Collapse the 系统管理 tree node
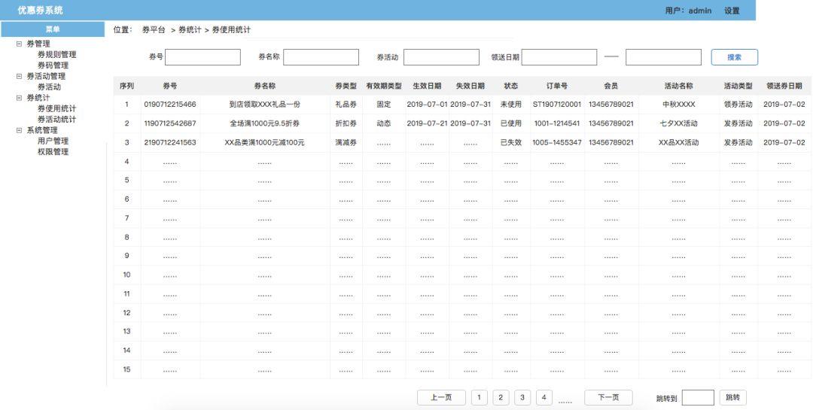This screenshot has height=410, width=813. (x=19, y=130)
